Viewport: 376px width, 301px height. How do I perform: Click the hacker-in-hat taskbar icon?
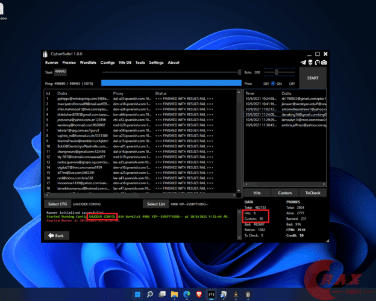tap(236, 294)
